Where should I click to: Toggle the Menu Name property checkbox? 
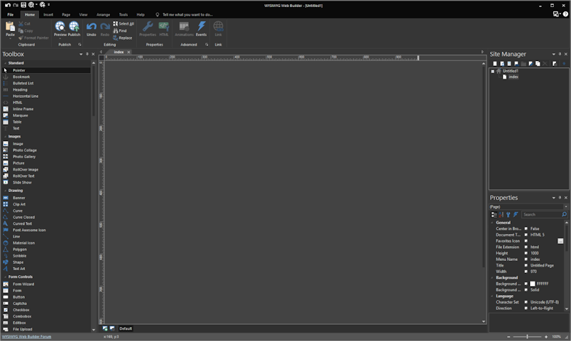click(526, 259)
